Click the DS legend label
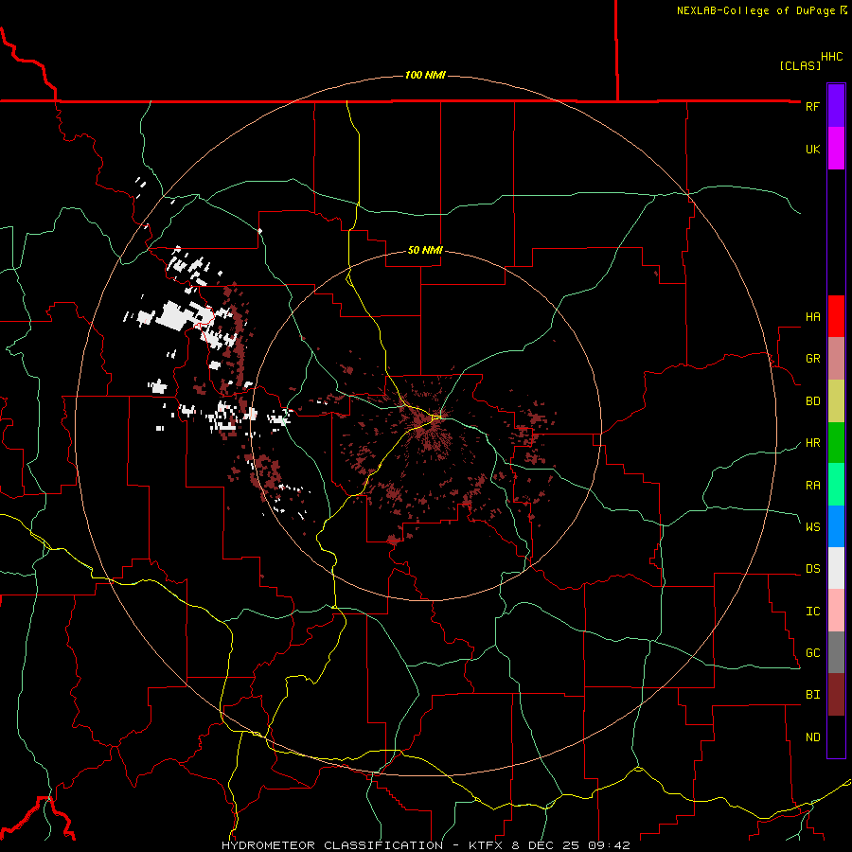 pos(812,569)
